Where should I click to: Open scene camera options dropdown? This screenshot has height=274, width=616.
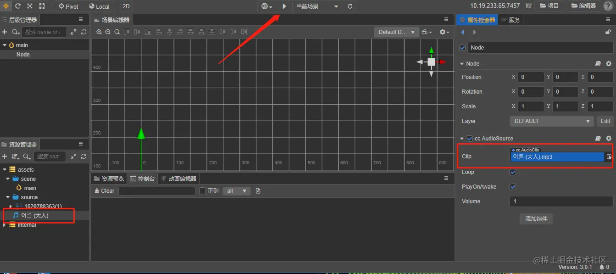click(x=427, y=32)
